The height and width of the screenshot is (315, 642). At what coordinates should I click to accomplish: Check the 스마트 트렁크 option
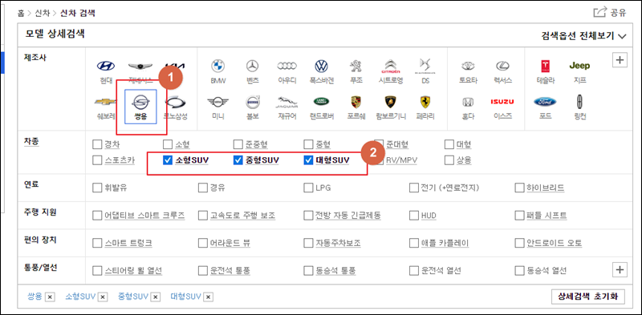[x=96, y=243]
